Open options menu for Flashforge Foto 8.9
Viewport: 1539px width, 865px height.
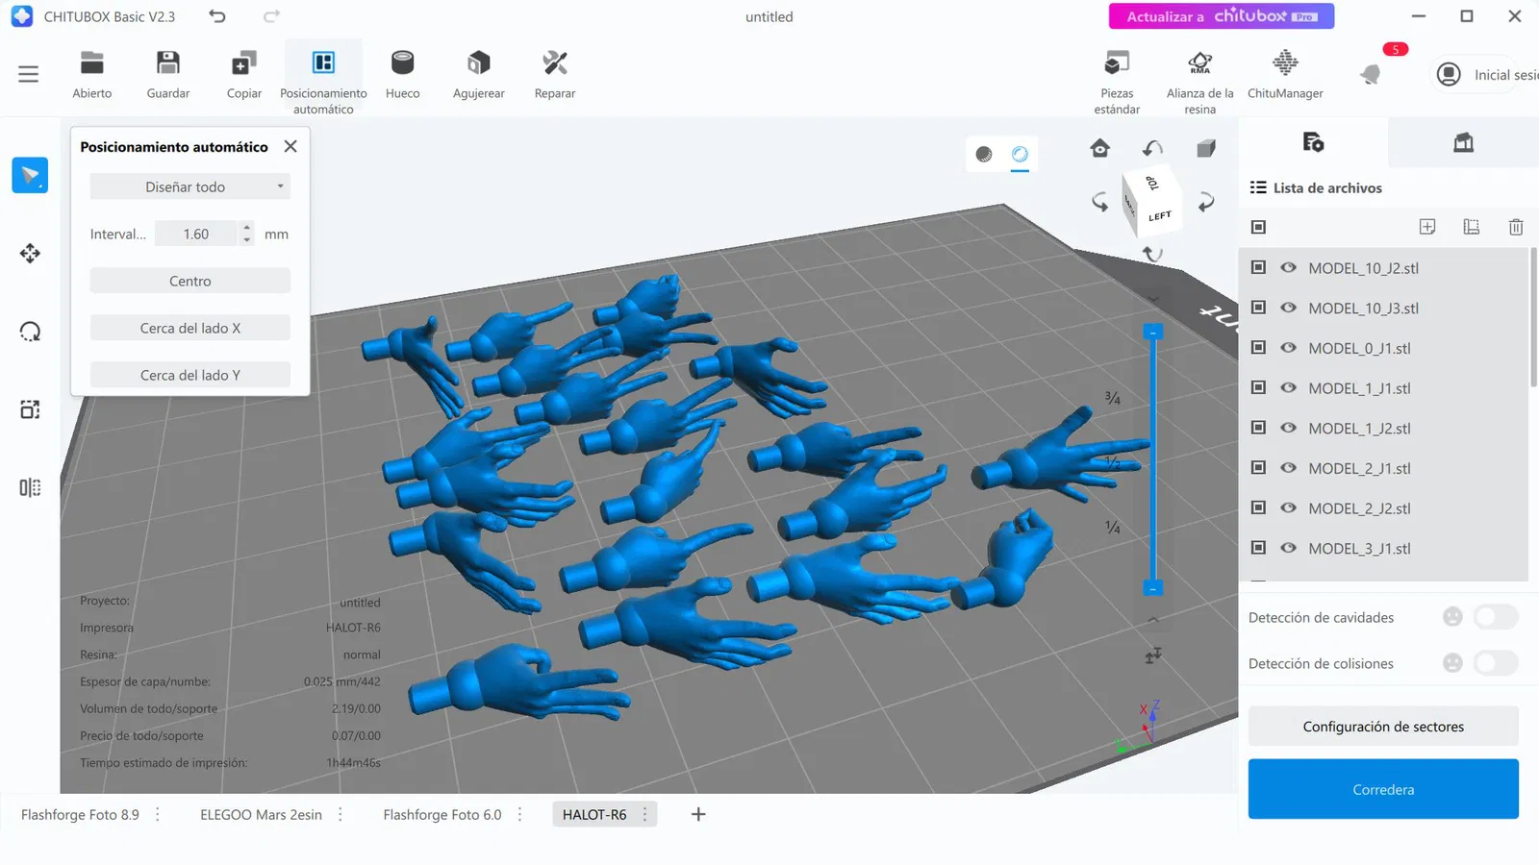pos(158,815)
